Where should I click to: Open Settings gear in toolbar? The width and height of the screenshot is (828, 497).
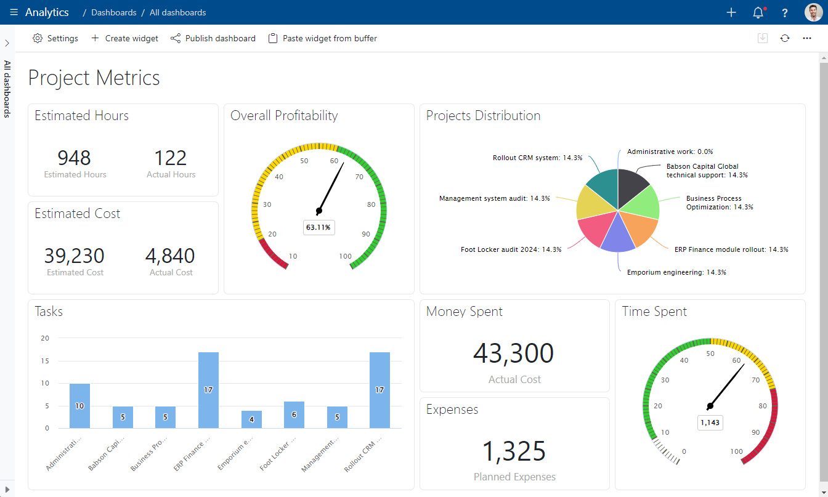click(x=55, y=38)
